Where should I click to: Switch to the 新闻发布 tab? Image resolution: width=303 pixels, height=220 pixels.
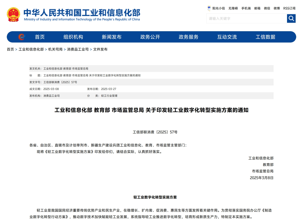[112, 37]
